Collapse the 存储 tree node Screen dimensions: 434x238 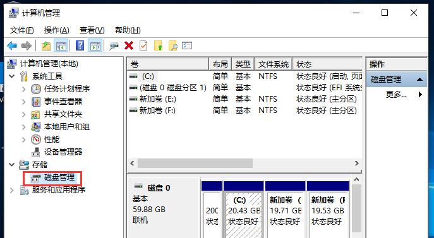(x=11, y=165)
